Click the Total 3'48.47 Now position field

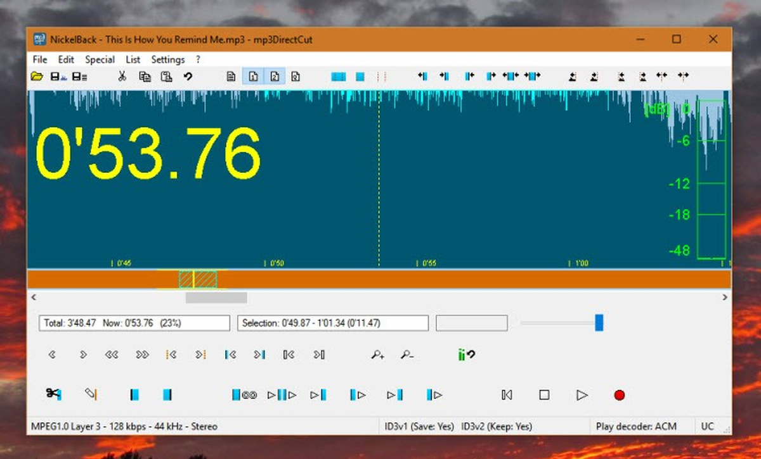click(134, 323)
